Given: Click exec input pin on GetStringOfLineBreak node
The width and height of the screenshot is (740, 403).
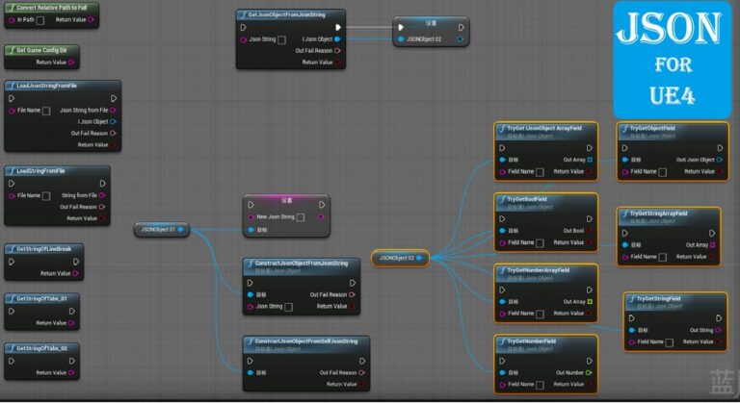Looking at the screenshot, I should [x=12, y=262].
